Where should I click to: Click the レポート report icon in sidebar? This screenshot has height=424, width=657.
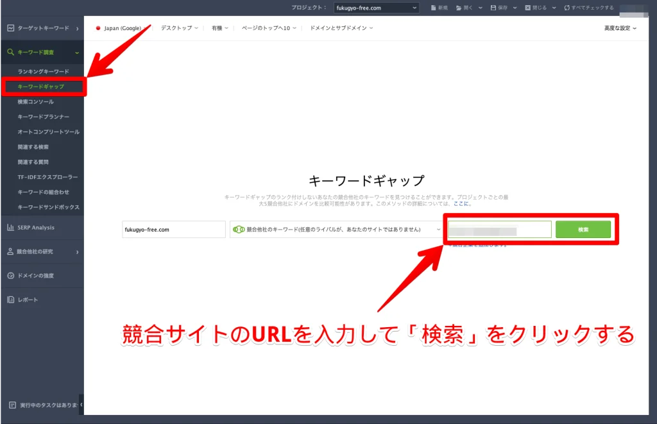pos(10,300)
